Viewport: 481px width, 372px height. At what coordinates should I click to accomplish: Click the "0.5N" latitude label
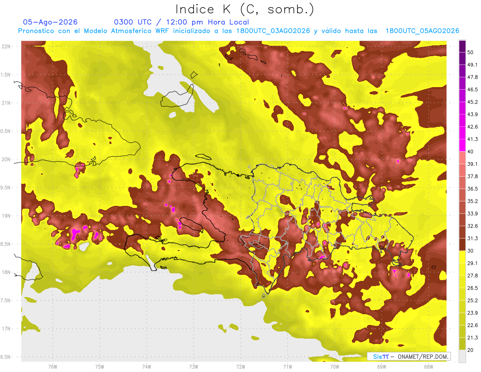[x=6, y=131]
